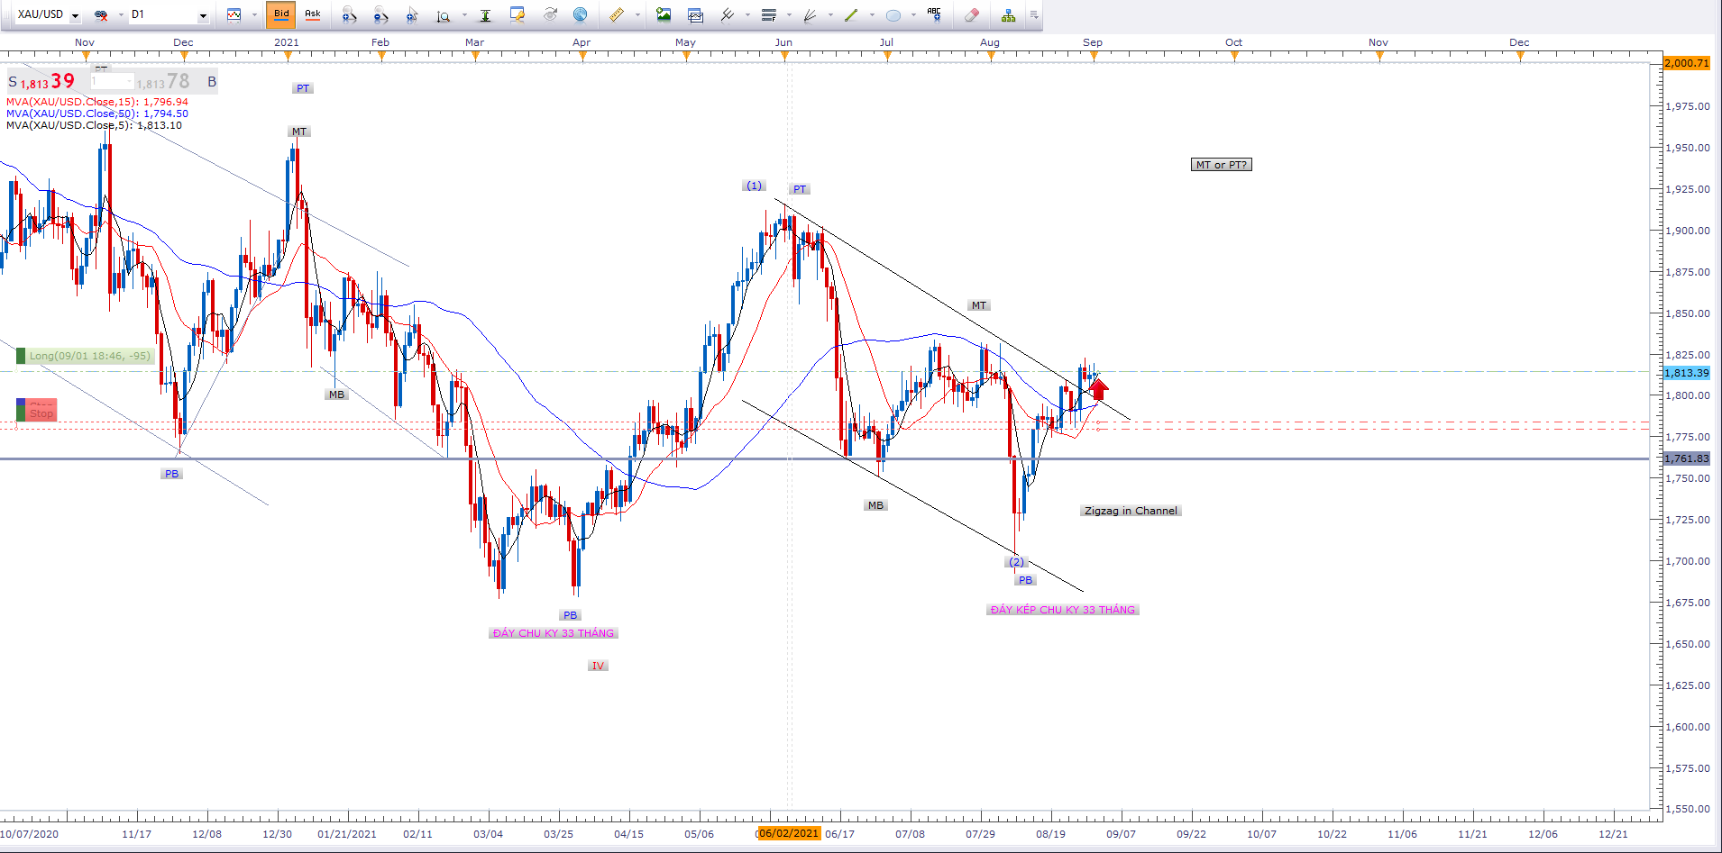
Task: Toggle Bid price display on
Action: point(281,14)
